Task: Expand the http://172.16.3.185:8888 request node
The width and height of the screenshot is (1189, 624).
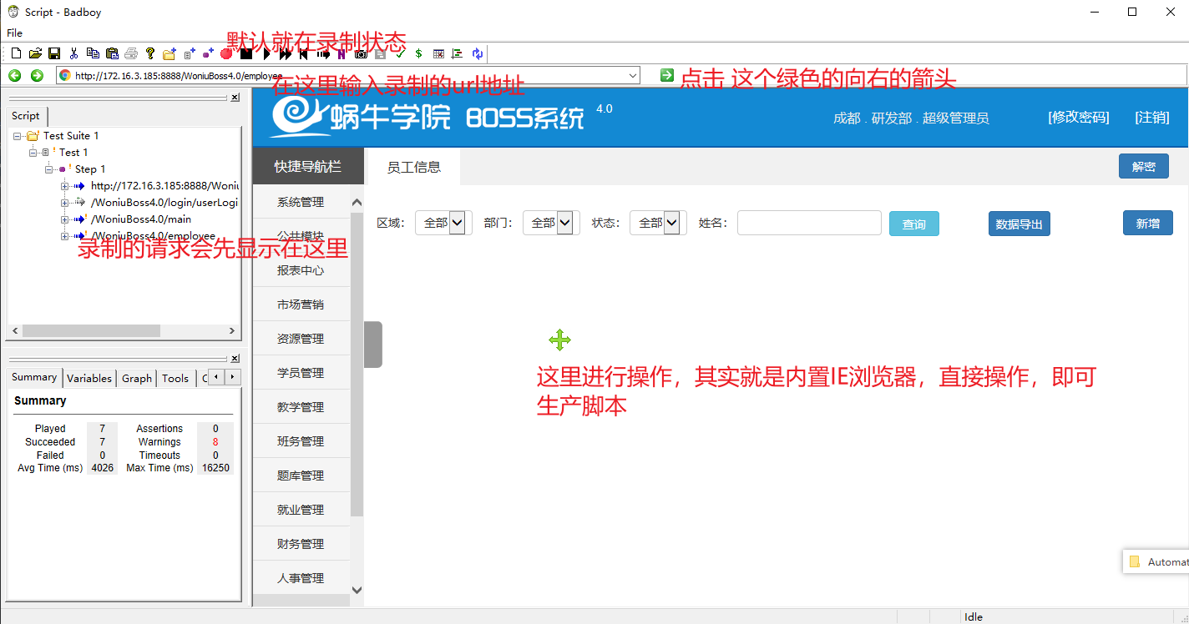Action: [65, 186]
